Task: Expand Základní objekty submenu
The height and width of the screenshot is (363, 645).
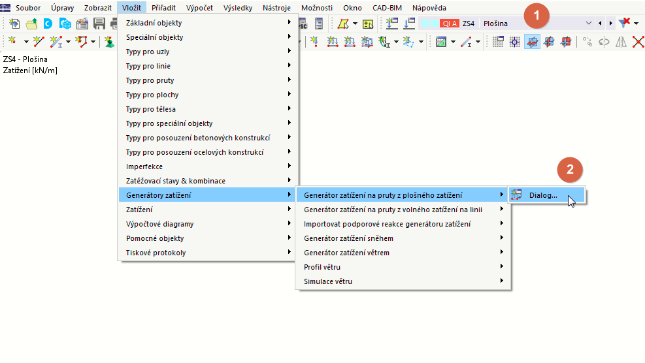Action: point(208,23)
